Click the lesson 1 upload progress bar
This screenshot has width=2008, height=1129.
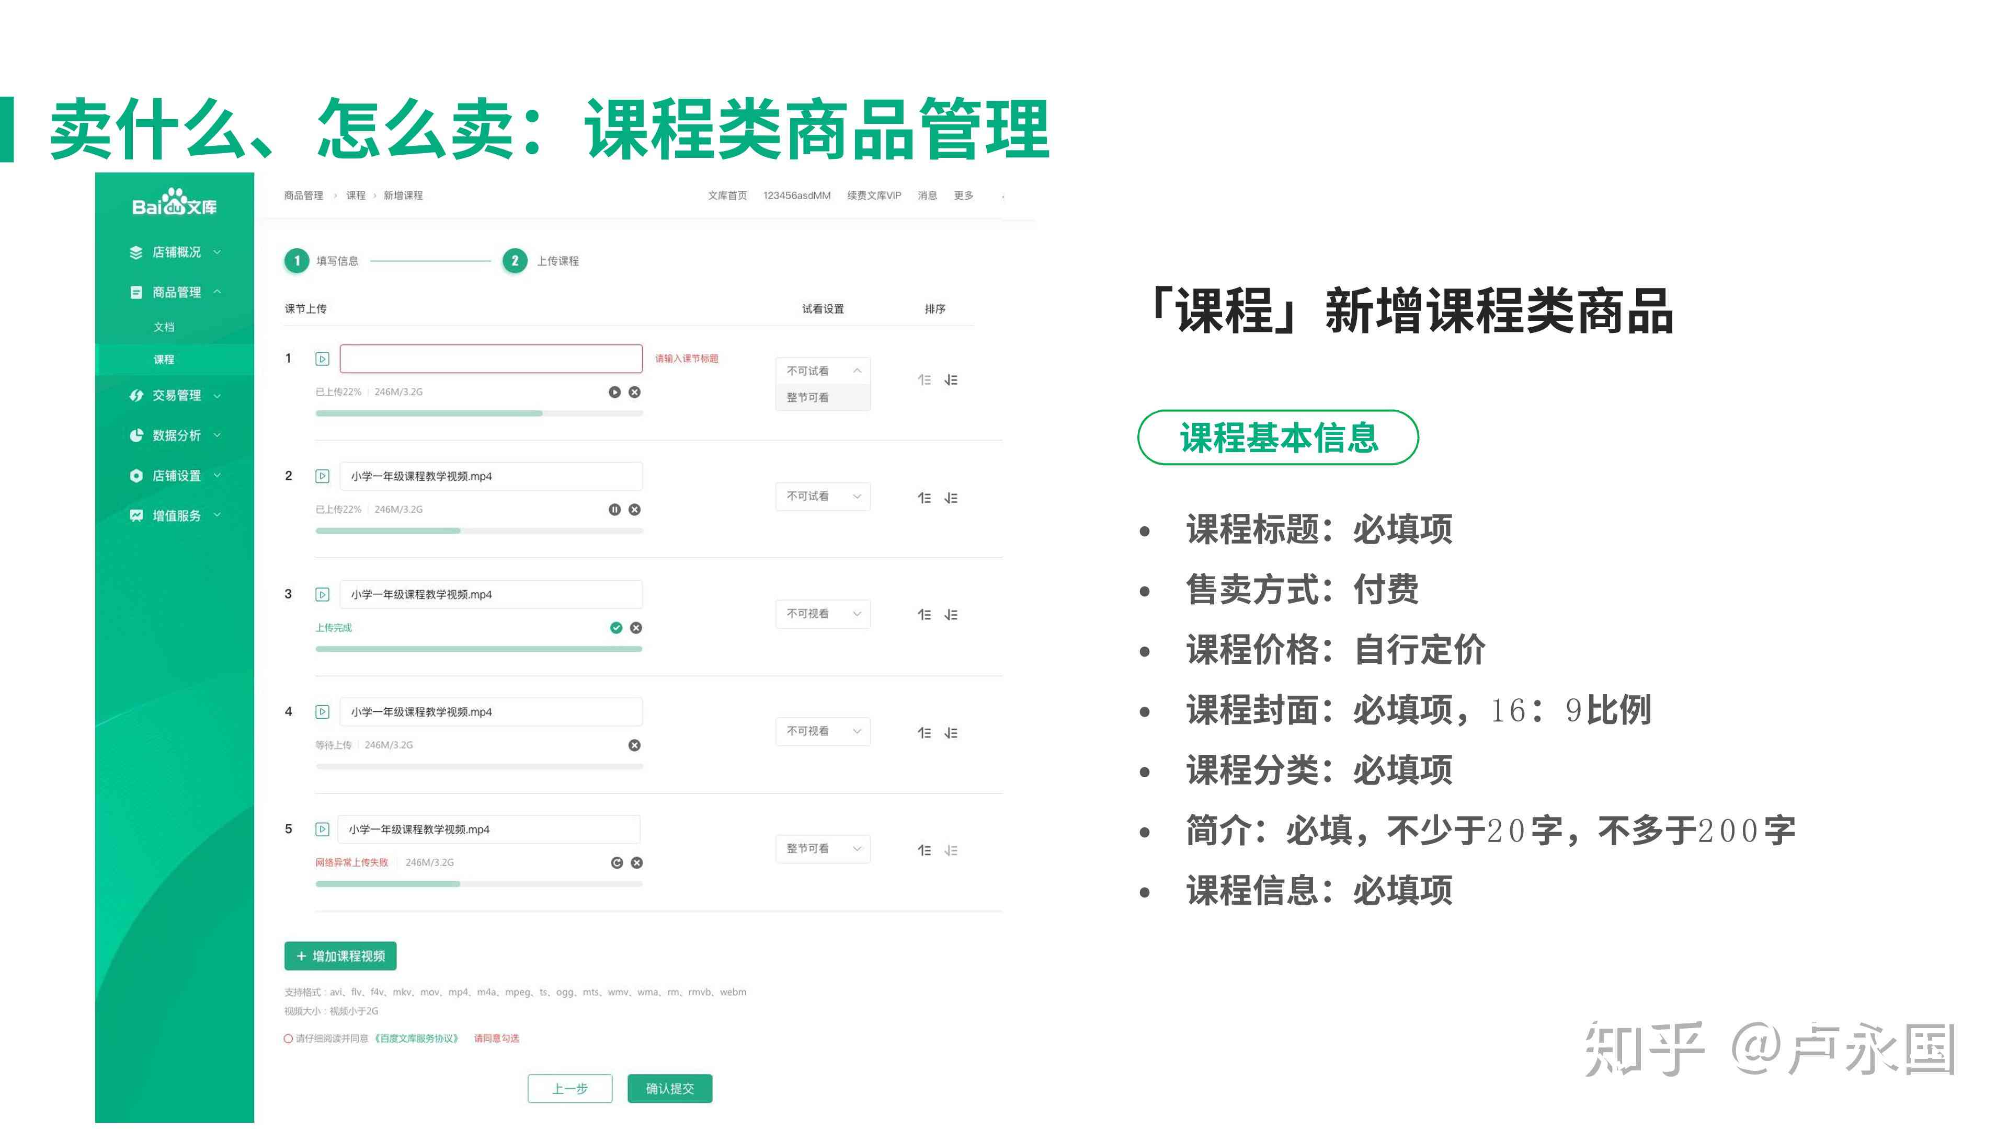(x=480, y=414)
